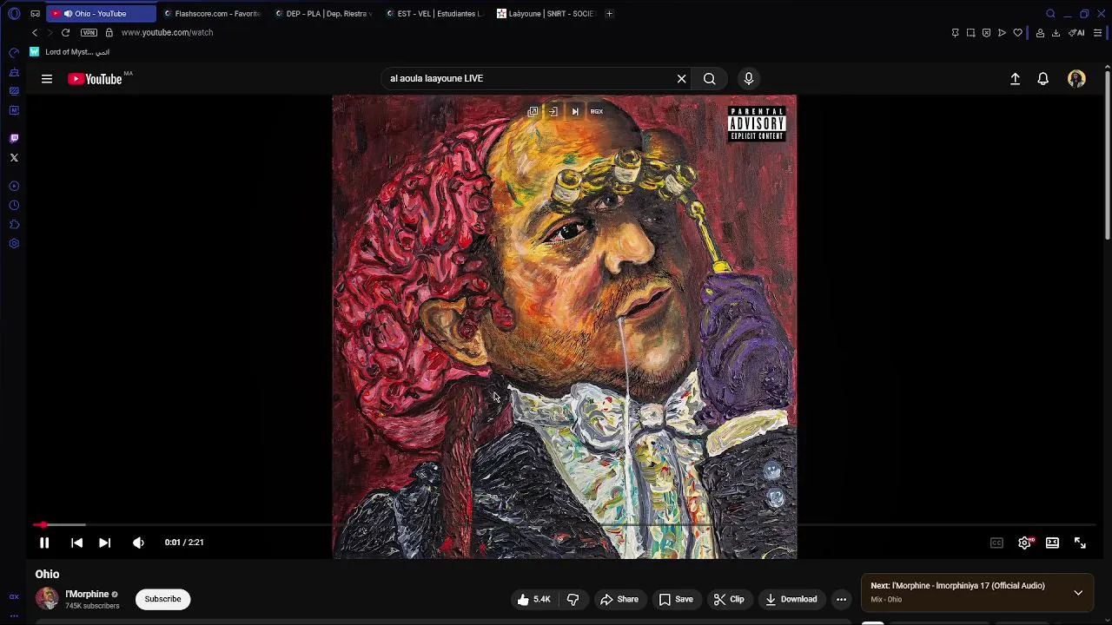Like the video with 5.4K thumbs up
This screenshot has width=1112, height=625.
pos(534,599)
